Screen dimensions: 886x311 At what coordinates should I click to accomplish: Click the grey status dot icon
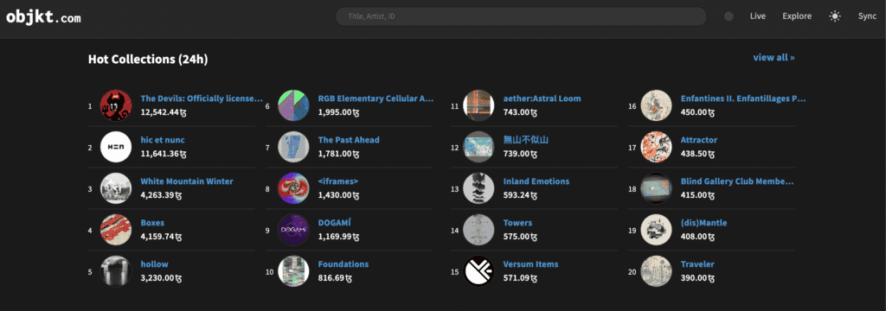click(729, 16)
